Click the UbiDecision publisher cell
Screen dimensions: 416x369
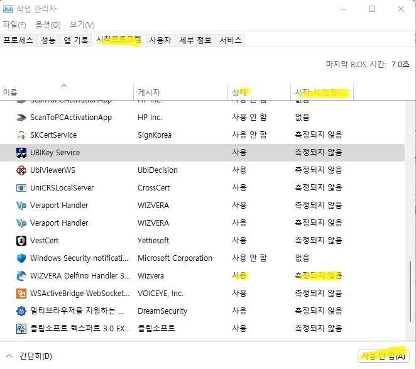158,170
